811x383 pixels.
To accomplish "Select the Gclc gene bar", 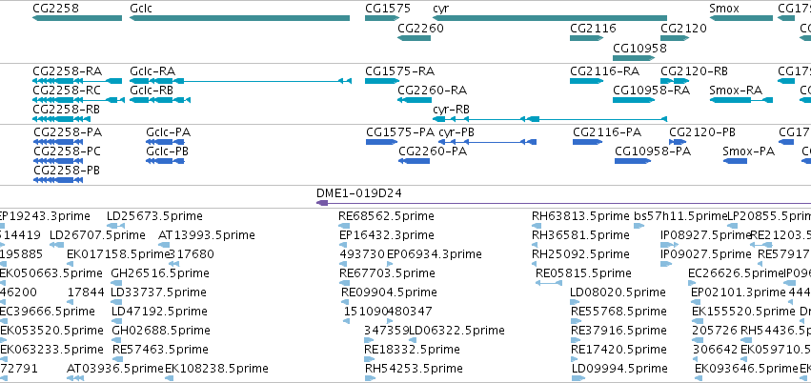I will coord(239,18).
